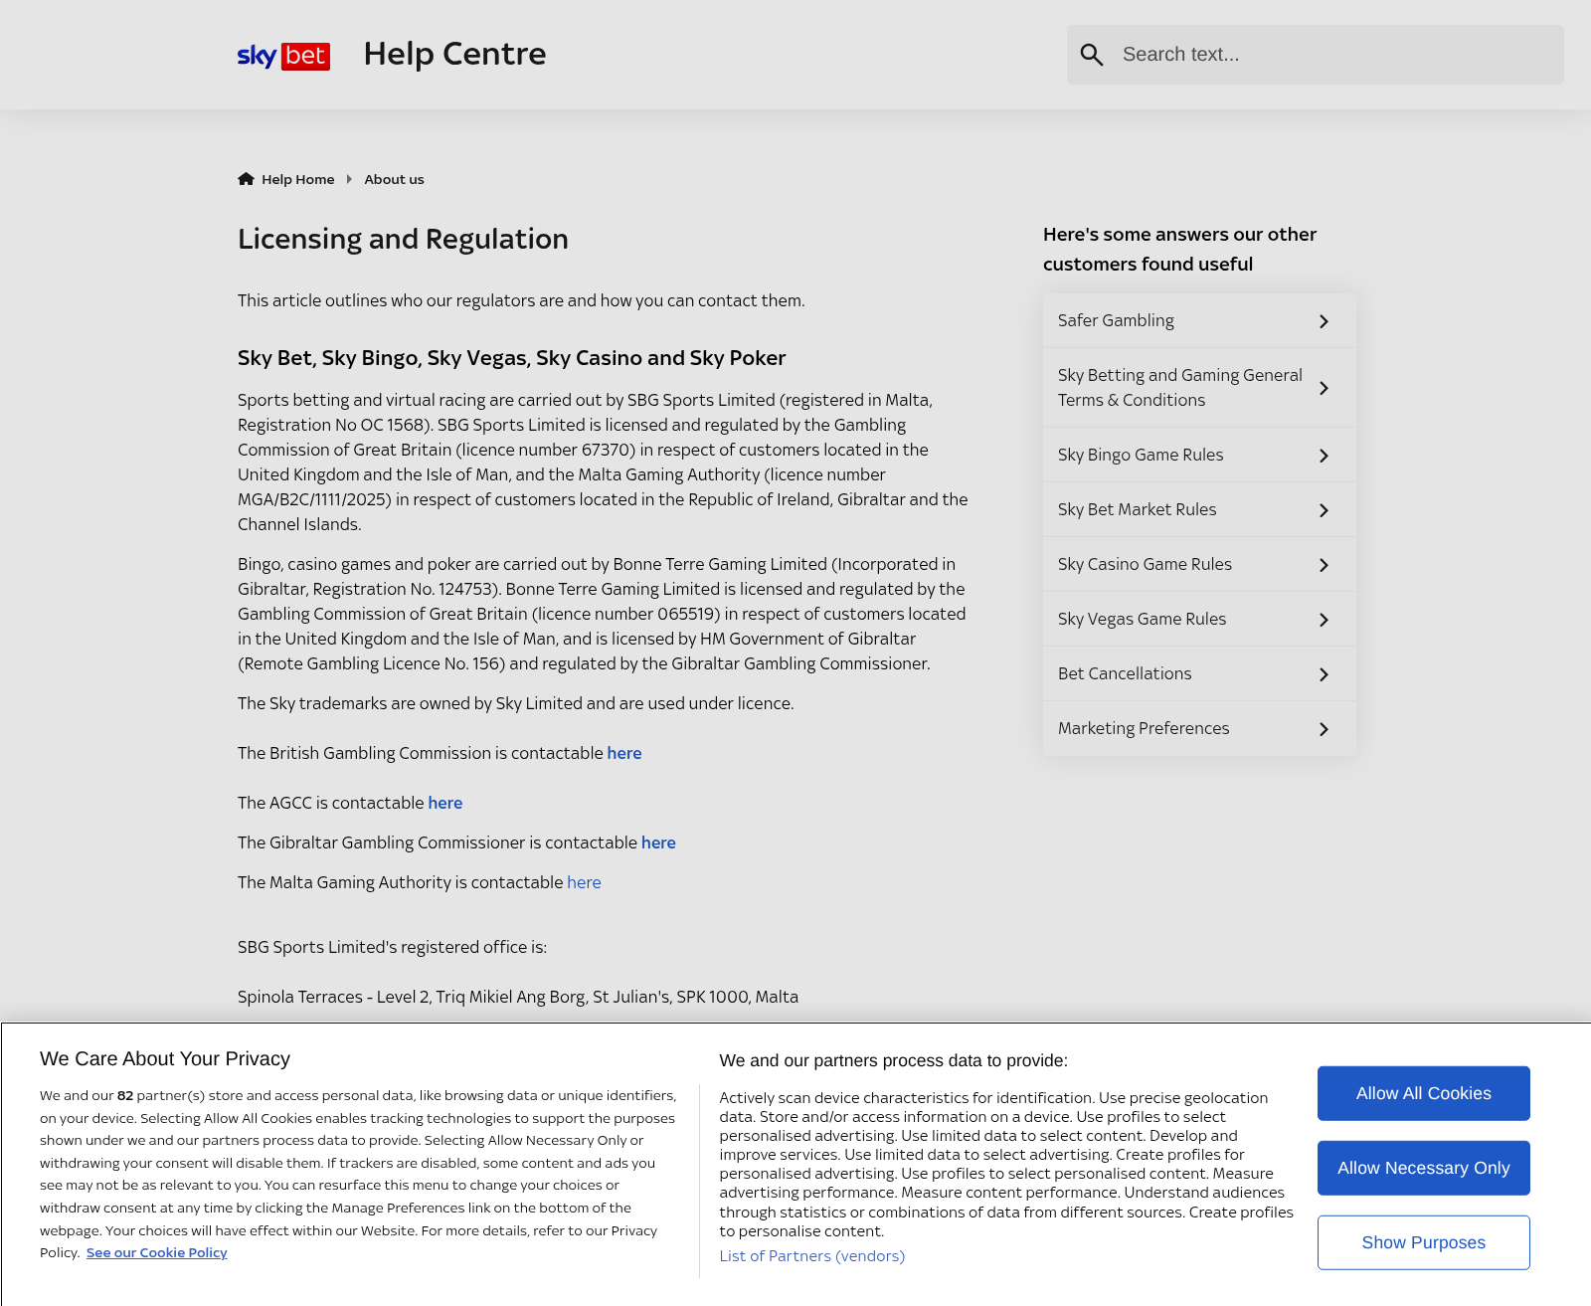Viewport: 1591px width, 1306px height.
Task: Follow the AGCC contact 'here' link
Action: [445, 803]
